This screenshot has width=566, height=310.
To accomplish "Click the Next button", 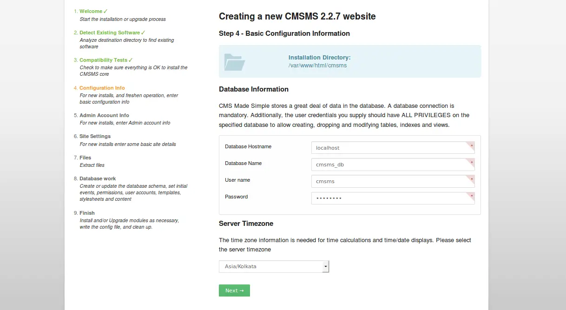I will coord(234,290).
